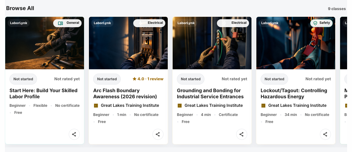The image size is (352, 152).
Task: Open Arc Flash Boundary Awareness (2026 revision)
Action: pos(125,94)
